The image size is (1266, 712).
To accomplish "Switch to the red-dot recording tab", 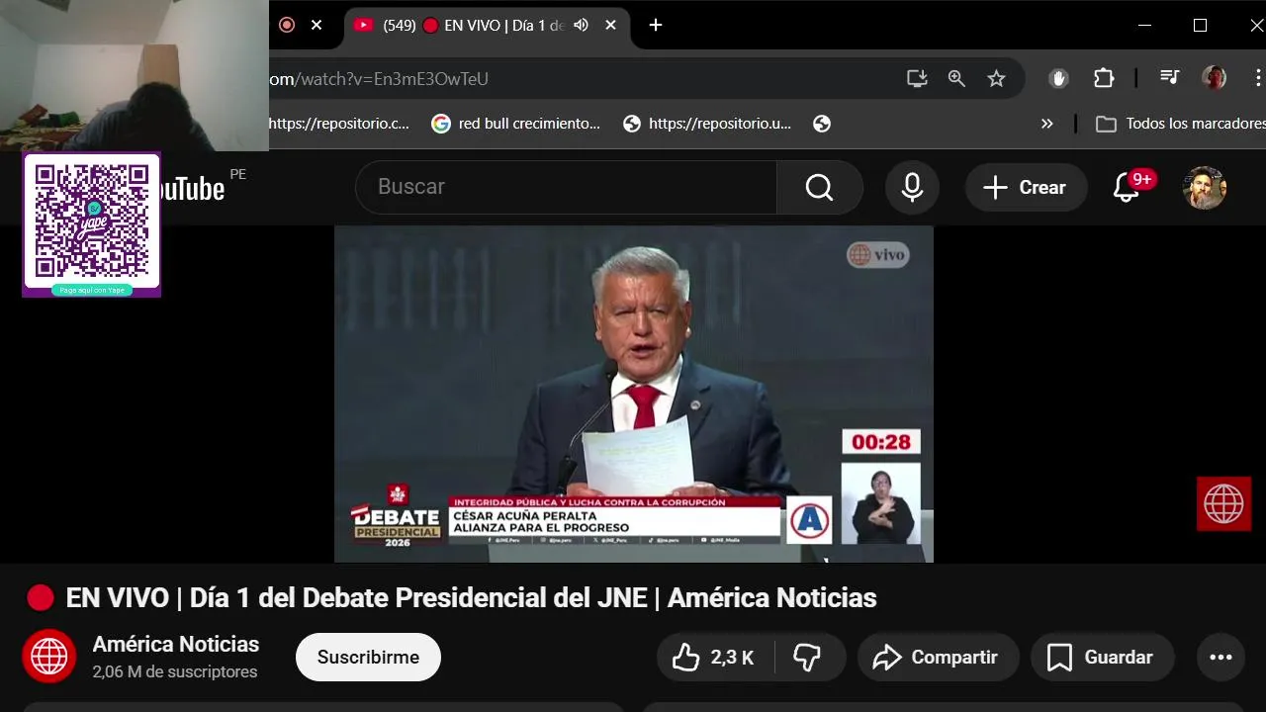I will pyautogui.click(x=288, y=26).
